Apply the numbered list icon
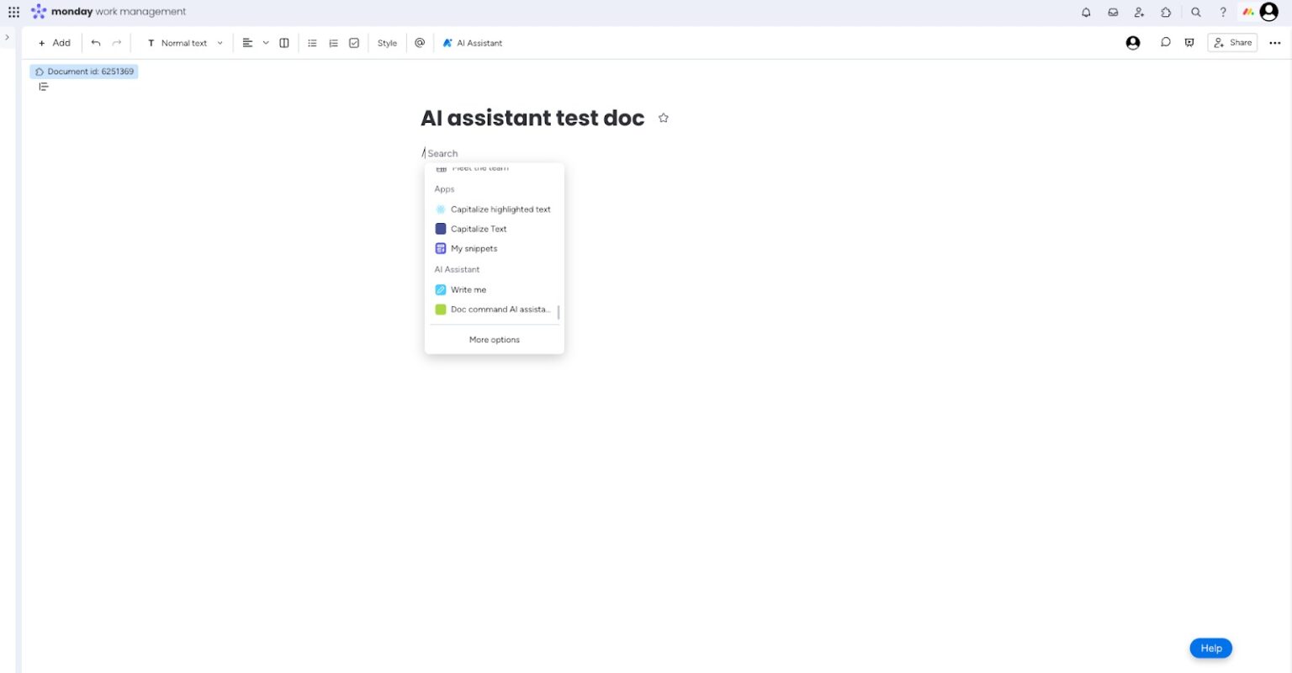The width and height of the screenshot is (1292, 673). pyautogui.click(x=333, y=42)
